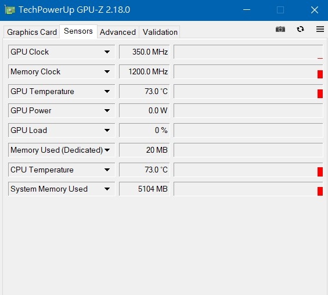
Task: Expand the Memory Clock dropdown arrow
Action: 107,71
